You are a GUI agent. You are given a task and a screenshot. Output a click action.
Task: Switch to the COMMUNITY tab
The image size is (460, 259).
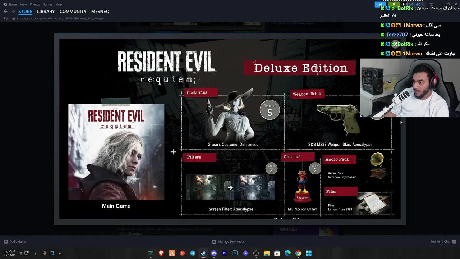73,11
